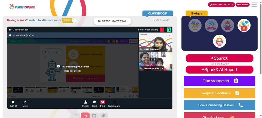Open SparkX AI Report
Screen dimensions: 262x118
tap(219, 70)
